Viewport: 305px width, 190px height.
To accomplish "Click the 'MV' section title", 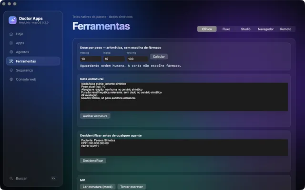I will click(x=82, y=180).
